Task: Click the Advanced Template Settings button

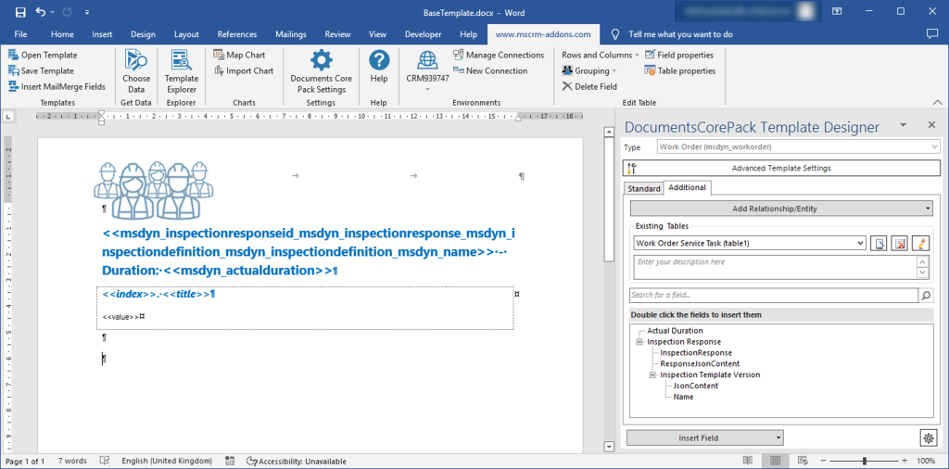Action: (x=781, y=169)
